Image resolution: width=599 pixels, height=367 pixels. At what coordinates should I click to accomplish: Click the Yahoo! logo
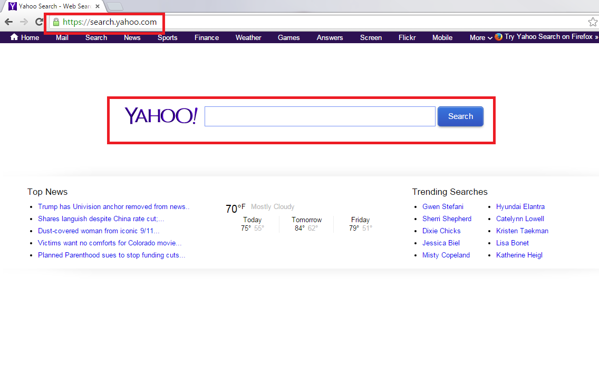(161, 116)
